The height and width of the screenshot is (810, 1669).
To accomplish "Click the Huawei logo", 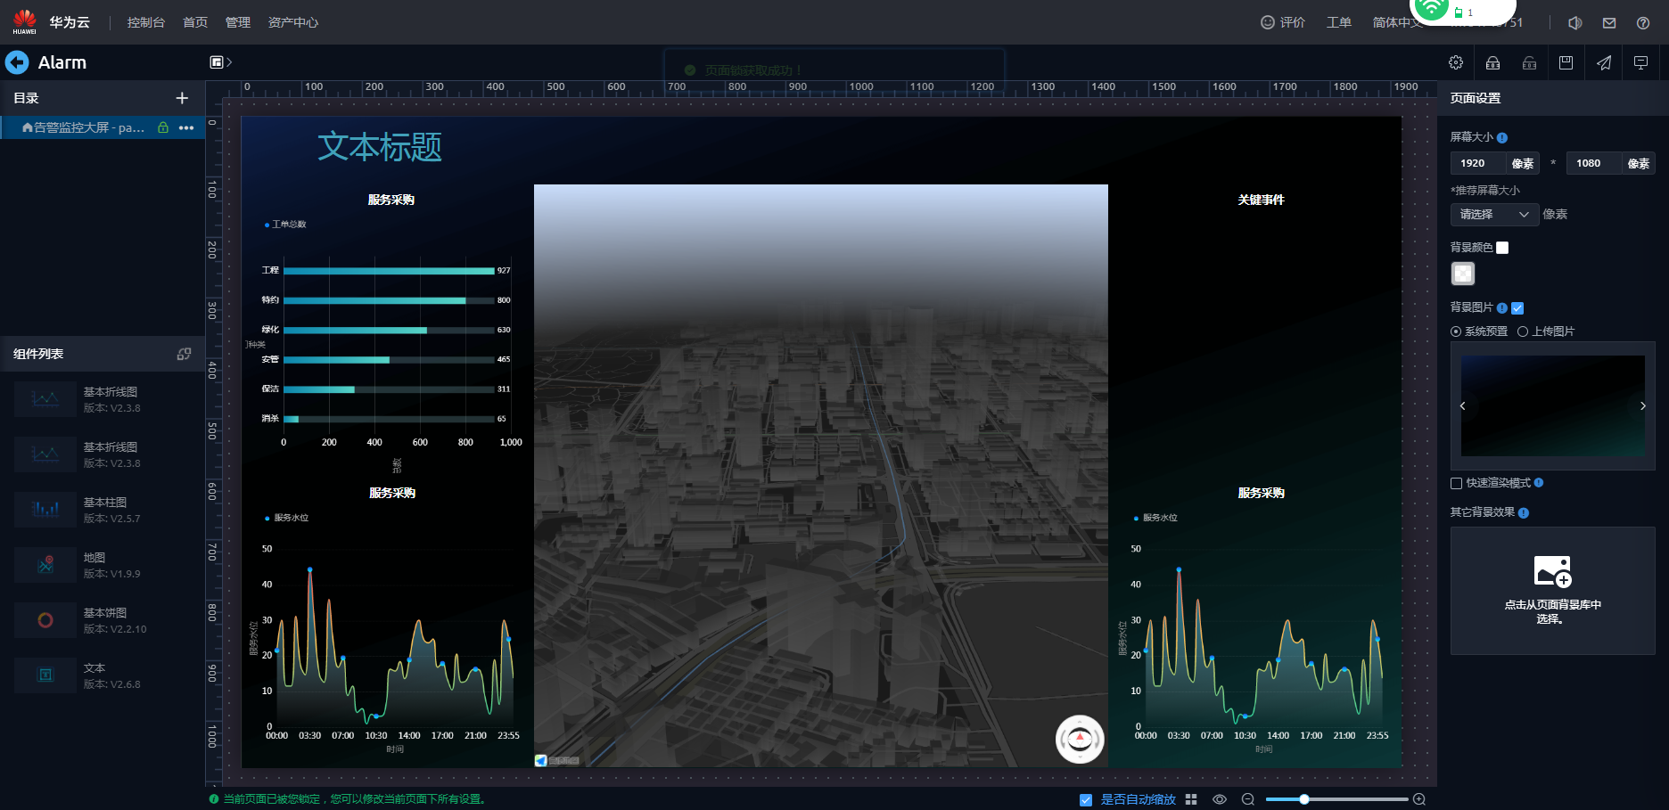I will pyautogui.click(x=24, y=21).
